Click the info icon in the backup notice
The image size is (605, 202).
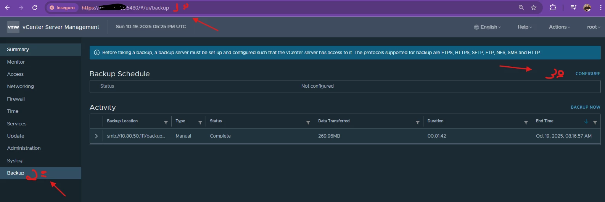click(x=97, y=53)
